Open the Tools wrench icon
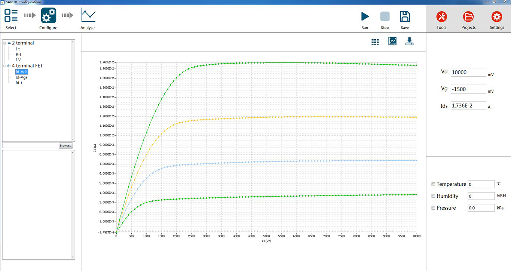Image resolution: width=511 pixels, height=271 pixels. pos(442,17)
